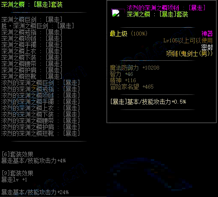
Task: Select the row '深渊之鳞短靴 : [暴走]'
Action: [x=32, y=76]
